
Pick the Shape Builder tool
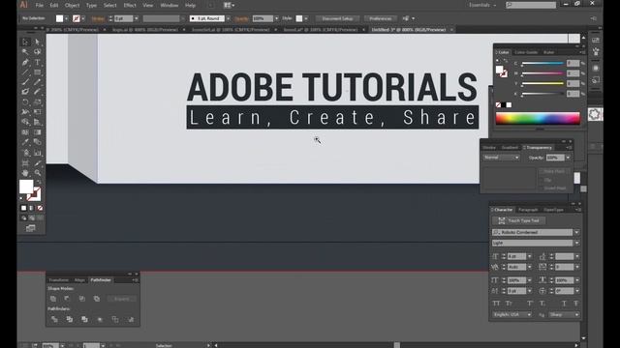coord(25,123)
